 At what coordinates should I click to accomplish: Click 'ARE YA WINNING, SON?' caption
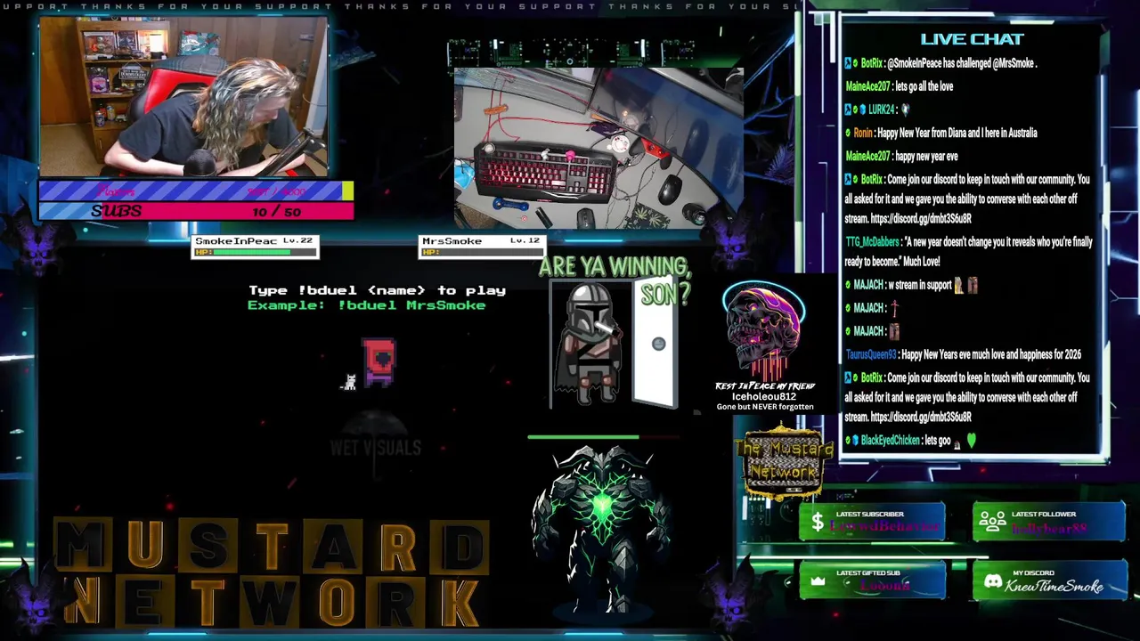tap(615, 280)
